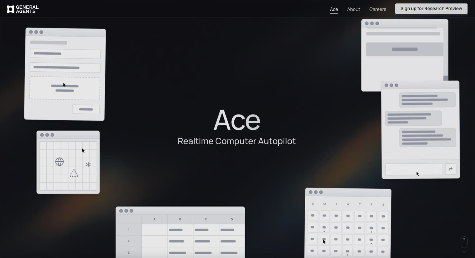Screen dimensions: 475x258
Task: Click row 2 header in spreadsheet illustration
Action: pos(129,241)
